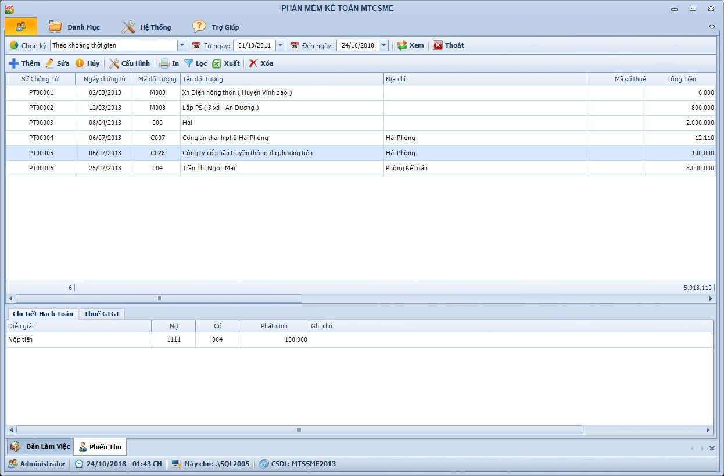Open the Đến ngày date dropdown
Image resolution: width=724 pixels, height=476 pixels.
(x=383, y=45)
